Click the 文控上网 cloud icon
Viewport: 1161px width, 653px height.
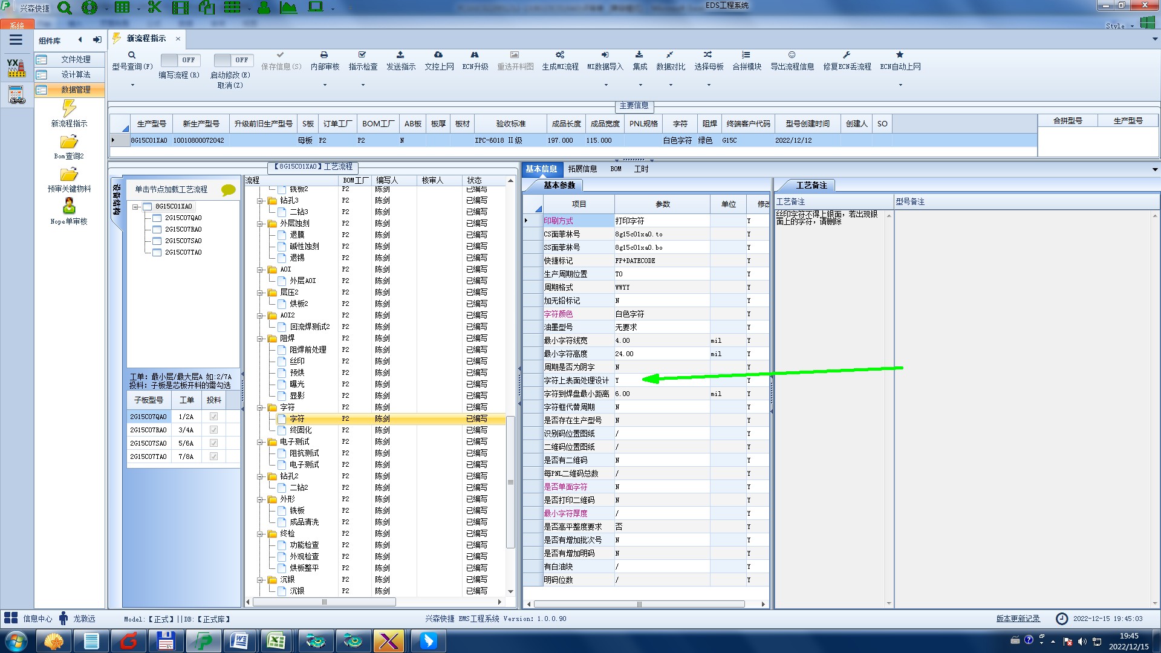(438, 55)
